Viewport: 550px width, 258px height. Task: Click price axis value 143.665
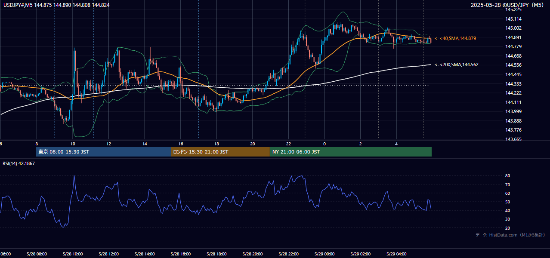pos(513,139)
